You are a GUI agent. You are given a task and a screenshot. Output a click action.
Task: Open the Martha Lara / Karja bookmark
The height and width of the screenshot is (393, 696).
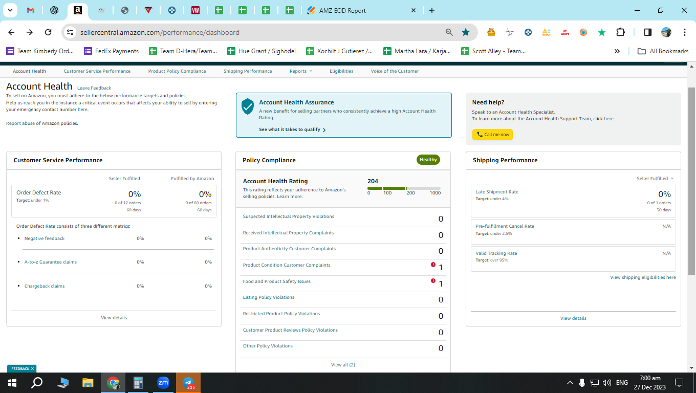(x=417, y=51)
